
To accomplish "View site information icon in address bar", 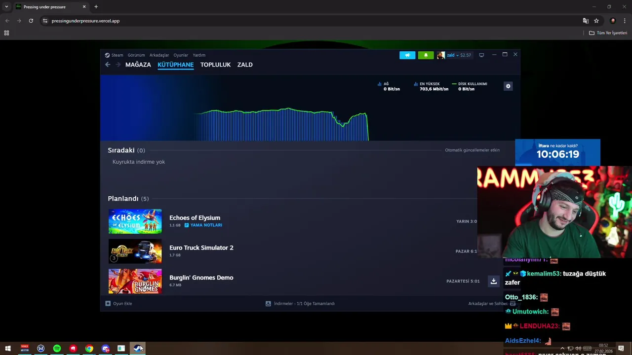I will coord(45,21).
